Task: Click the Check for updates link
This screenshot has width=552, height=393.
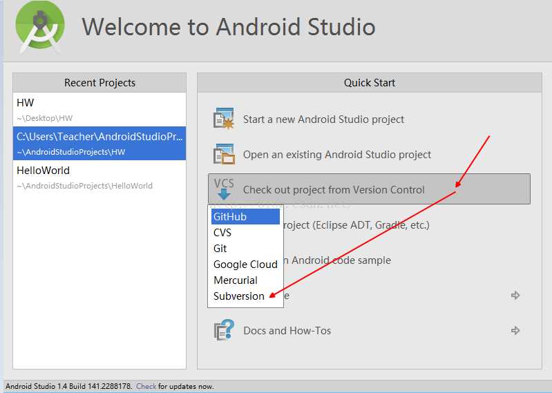Action: tap(146, 386)
